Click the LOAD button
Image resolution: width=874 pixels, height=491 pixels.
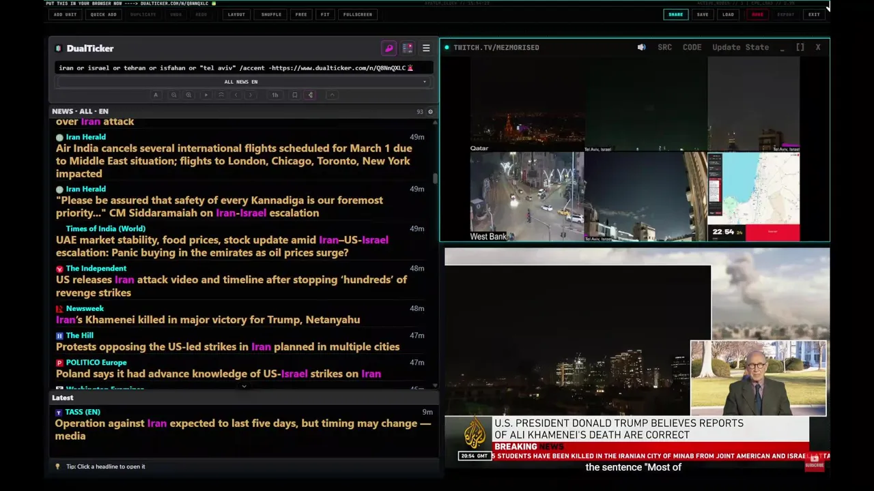point(729,14)
